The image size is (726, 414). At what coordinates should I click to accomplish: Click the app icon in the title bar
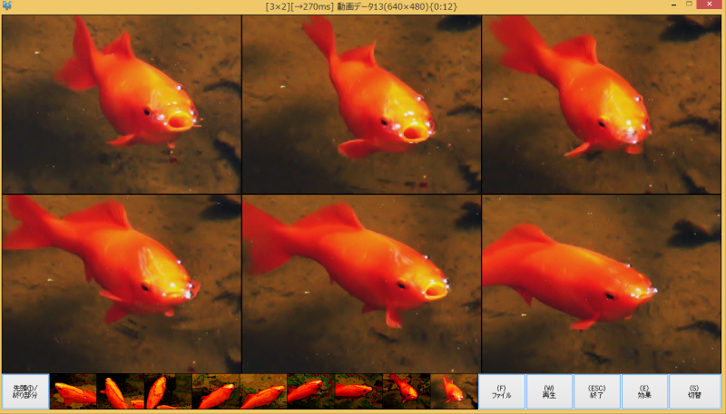click(7, 6)
